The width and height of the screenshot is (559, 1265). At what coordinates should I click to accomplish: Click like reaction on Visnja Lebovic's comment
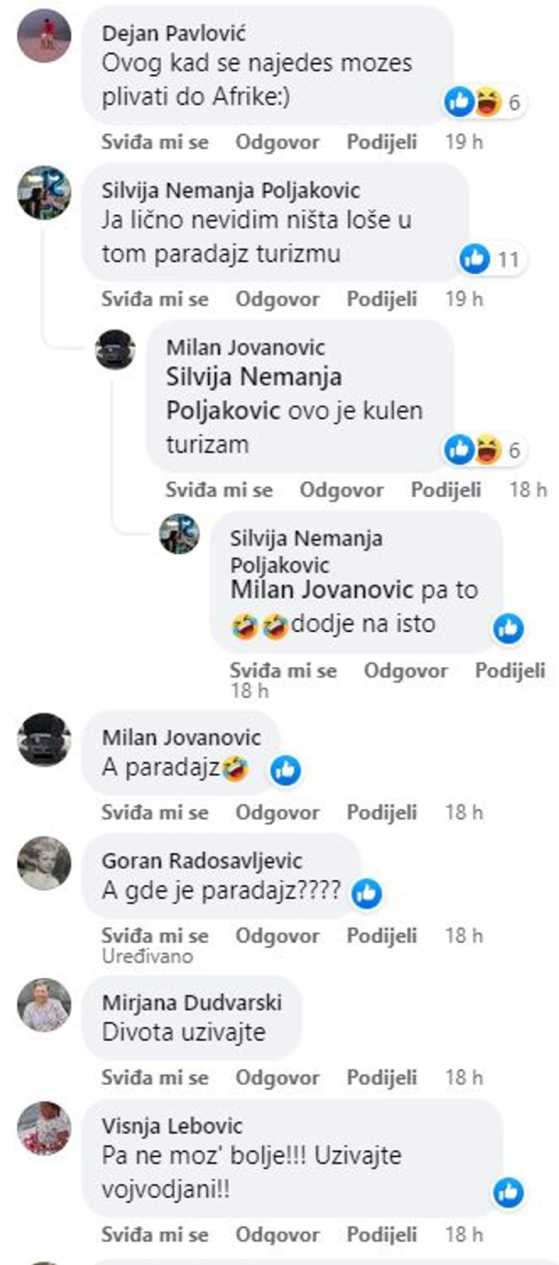point(509,1193)
